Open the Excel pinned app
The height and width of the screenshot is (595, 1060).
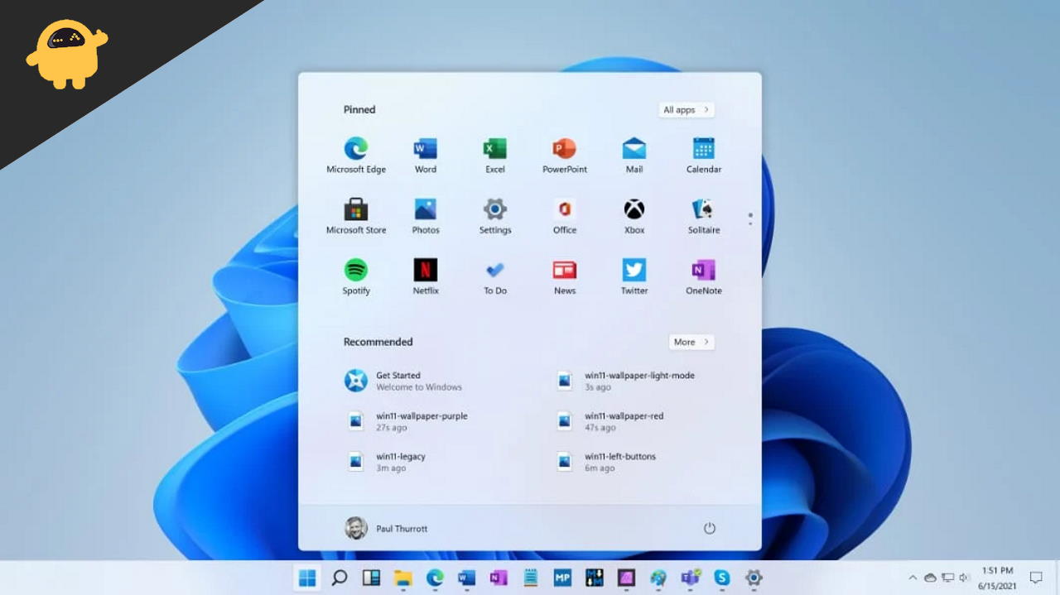(x=495, y=156)
